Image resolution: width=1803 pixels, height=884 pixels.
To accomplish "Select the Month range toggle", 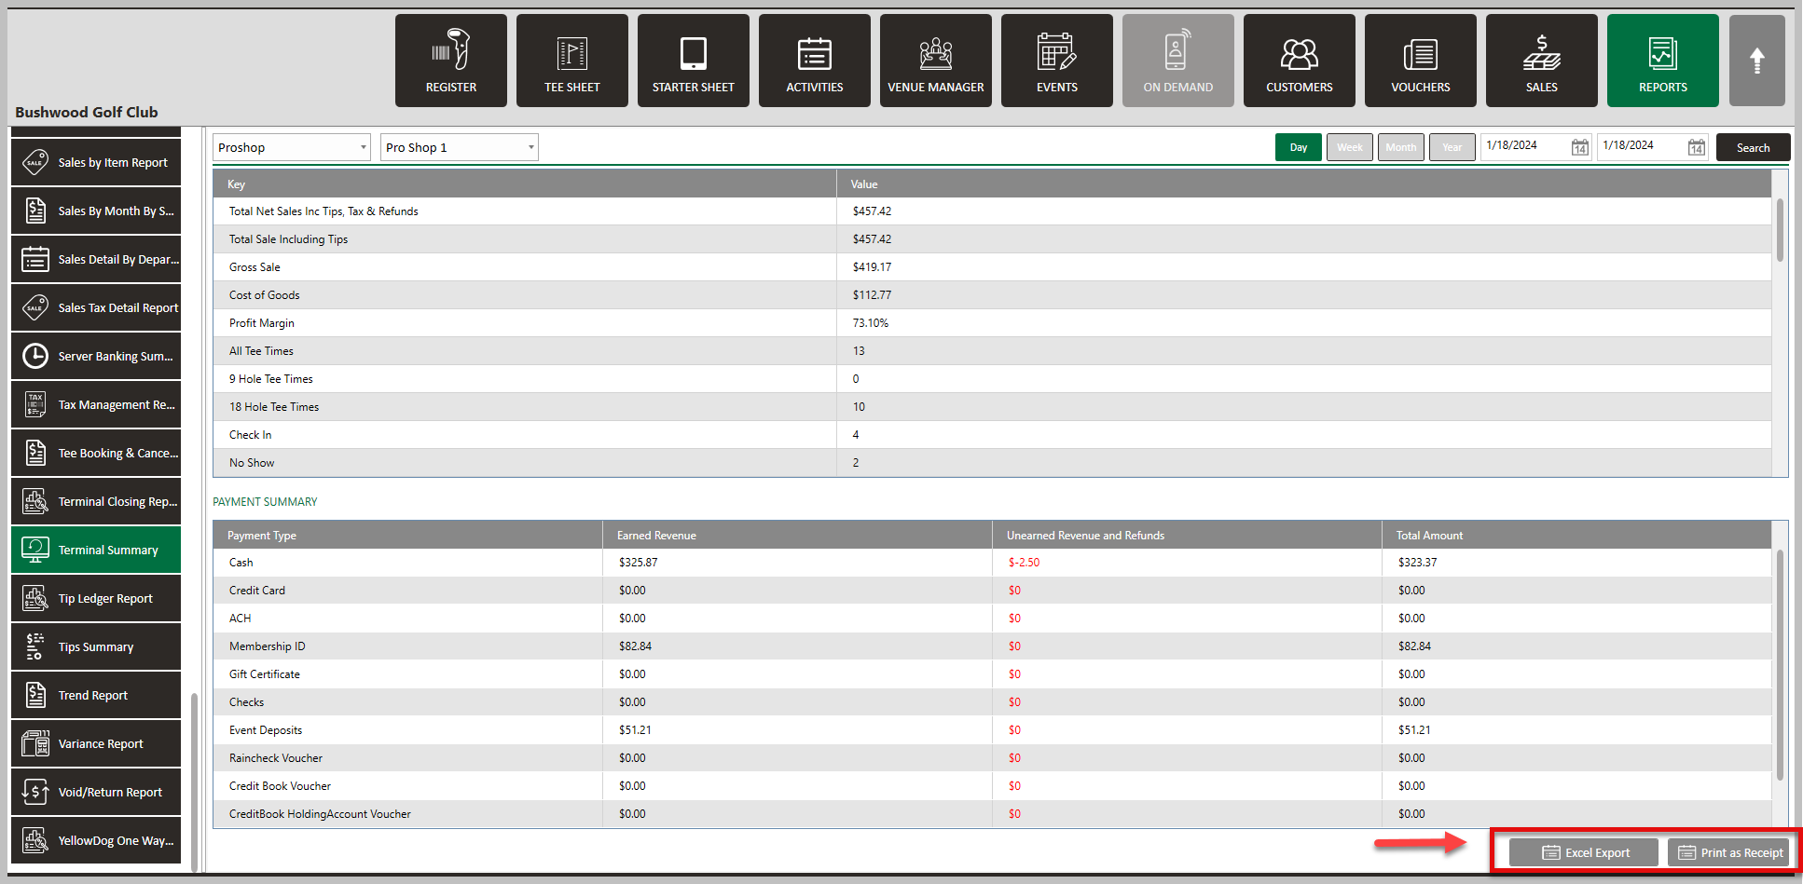I will click(1401, 147).
